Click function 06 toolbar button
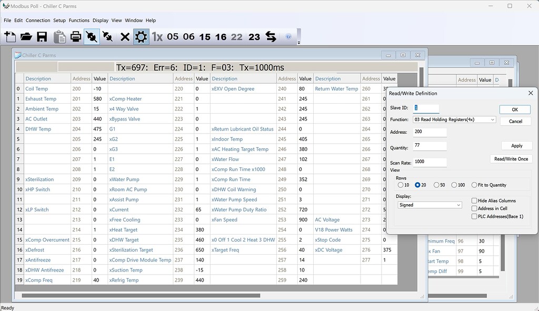Screen dimensions: 539x311 coord(189,37)
